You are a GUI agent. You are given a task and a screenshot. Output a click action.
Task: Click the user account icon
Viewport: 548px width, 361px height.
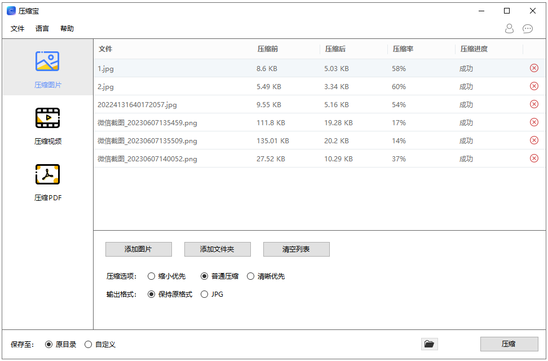[x=509, y=29]
